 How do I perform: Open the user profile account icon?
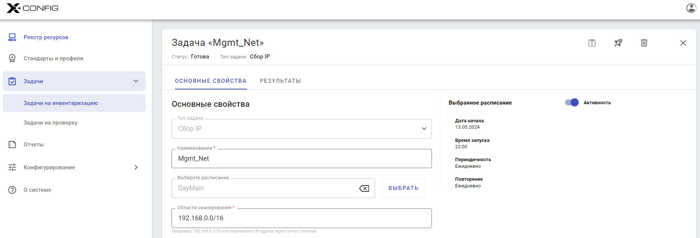click(x=691, y=8)
